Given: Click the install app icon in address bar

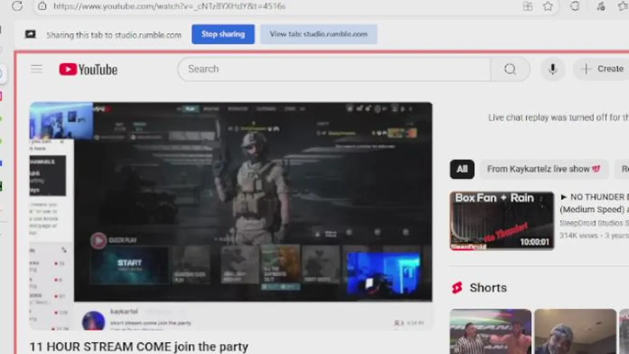Looking at the screenshot, I should (x=528, y=6).
